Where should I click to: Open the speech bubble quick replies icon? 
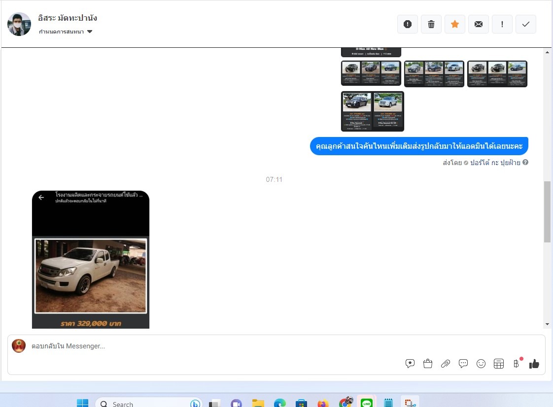[x=463, y=364]
